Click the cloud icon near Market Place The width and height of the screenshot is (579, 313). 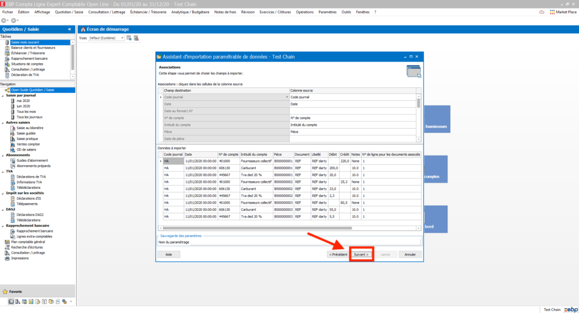542,12
